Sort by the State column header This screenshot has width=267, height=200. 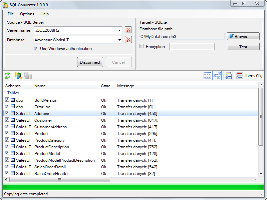coord(107,86)
